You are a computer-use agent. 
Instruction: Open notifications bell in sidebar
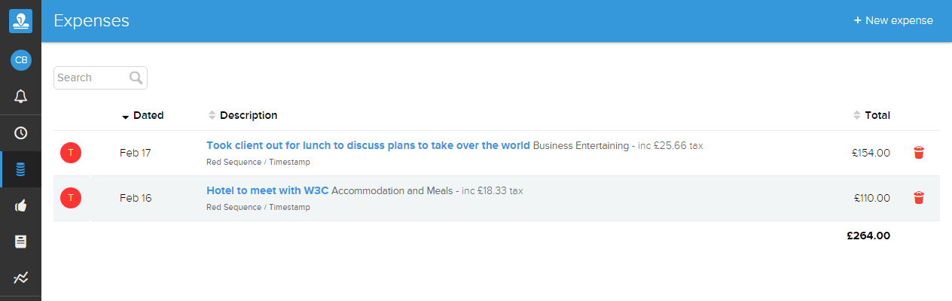coord(20,96)
